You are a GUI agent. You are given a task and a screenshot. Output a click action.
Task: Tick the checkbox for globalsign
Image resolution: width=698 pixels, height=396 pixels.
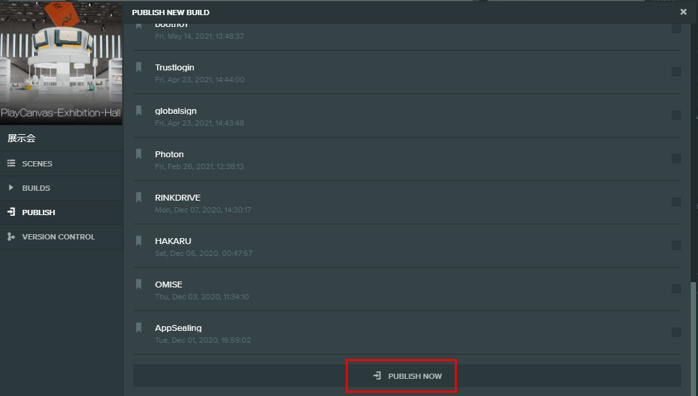tap(676, 115)
